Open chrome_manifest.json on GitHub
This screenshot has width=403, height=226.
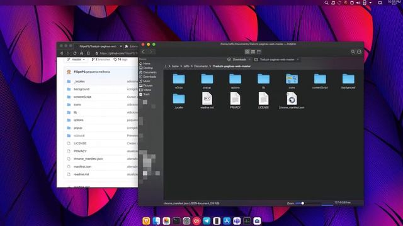point(88,159)
